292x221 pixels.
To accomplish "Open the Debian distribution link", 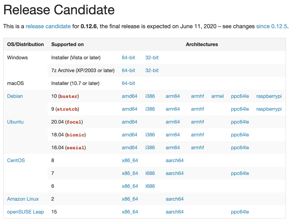I will pos(15,96).
